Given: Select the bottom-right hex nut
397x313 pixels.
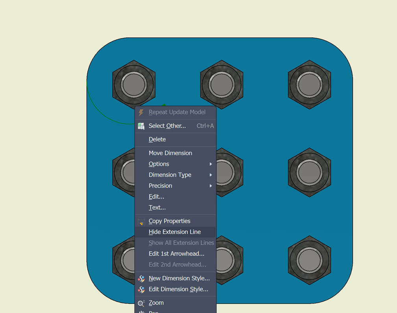Looking at the screenshot, I should tap(309, 260).
